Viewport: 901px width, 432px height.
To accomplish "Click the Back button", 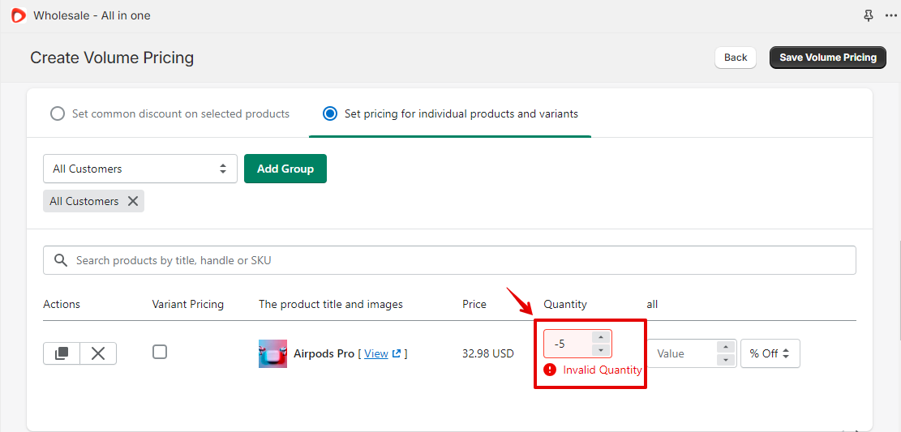I will click(736, 58).
